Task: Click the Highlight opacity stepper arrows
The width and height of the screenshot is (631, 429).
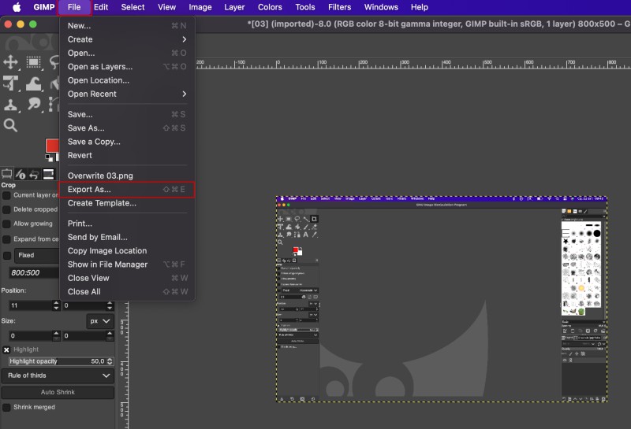Action: point(110,361)
